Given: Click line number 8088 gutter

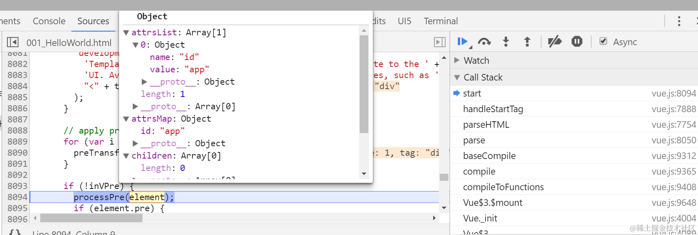Looking at the screenshot, I should pos(17,131).
